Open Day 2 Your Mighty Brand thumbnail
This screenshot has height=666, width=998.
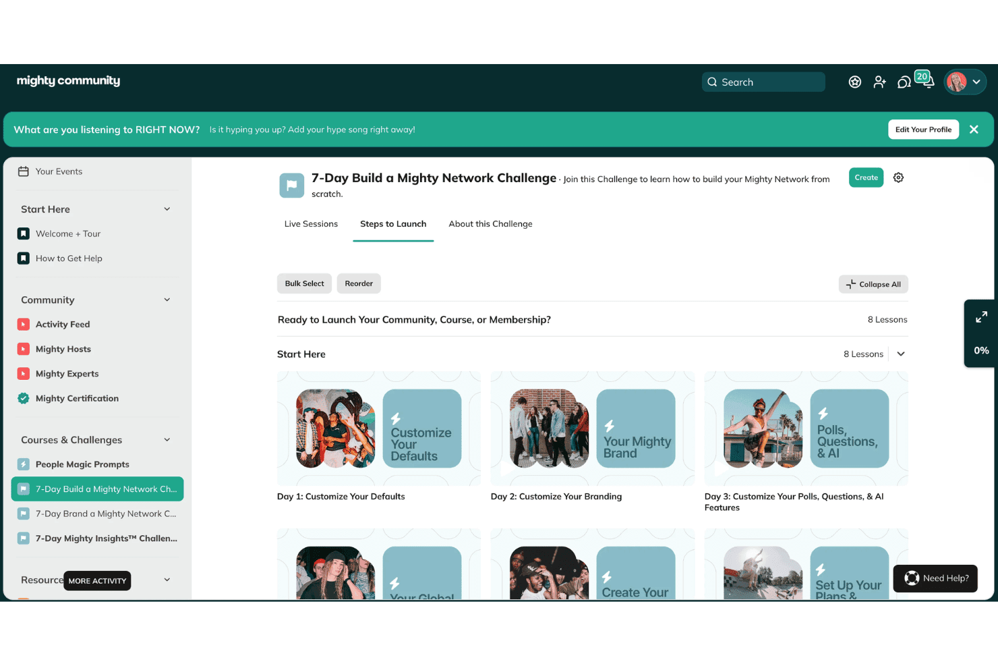[593, 428]
